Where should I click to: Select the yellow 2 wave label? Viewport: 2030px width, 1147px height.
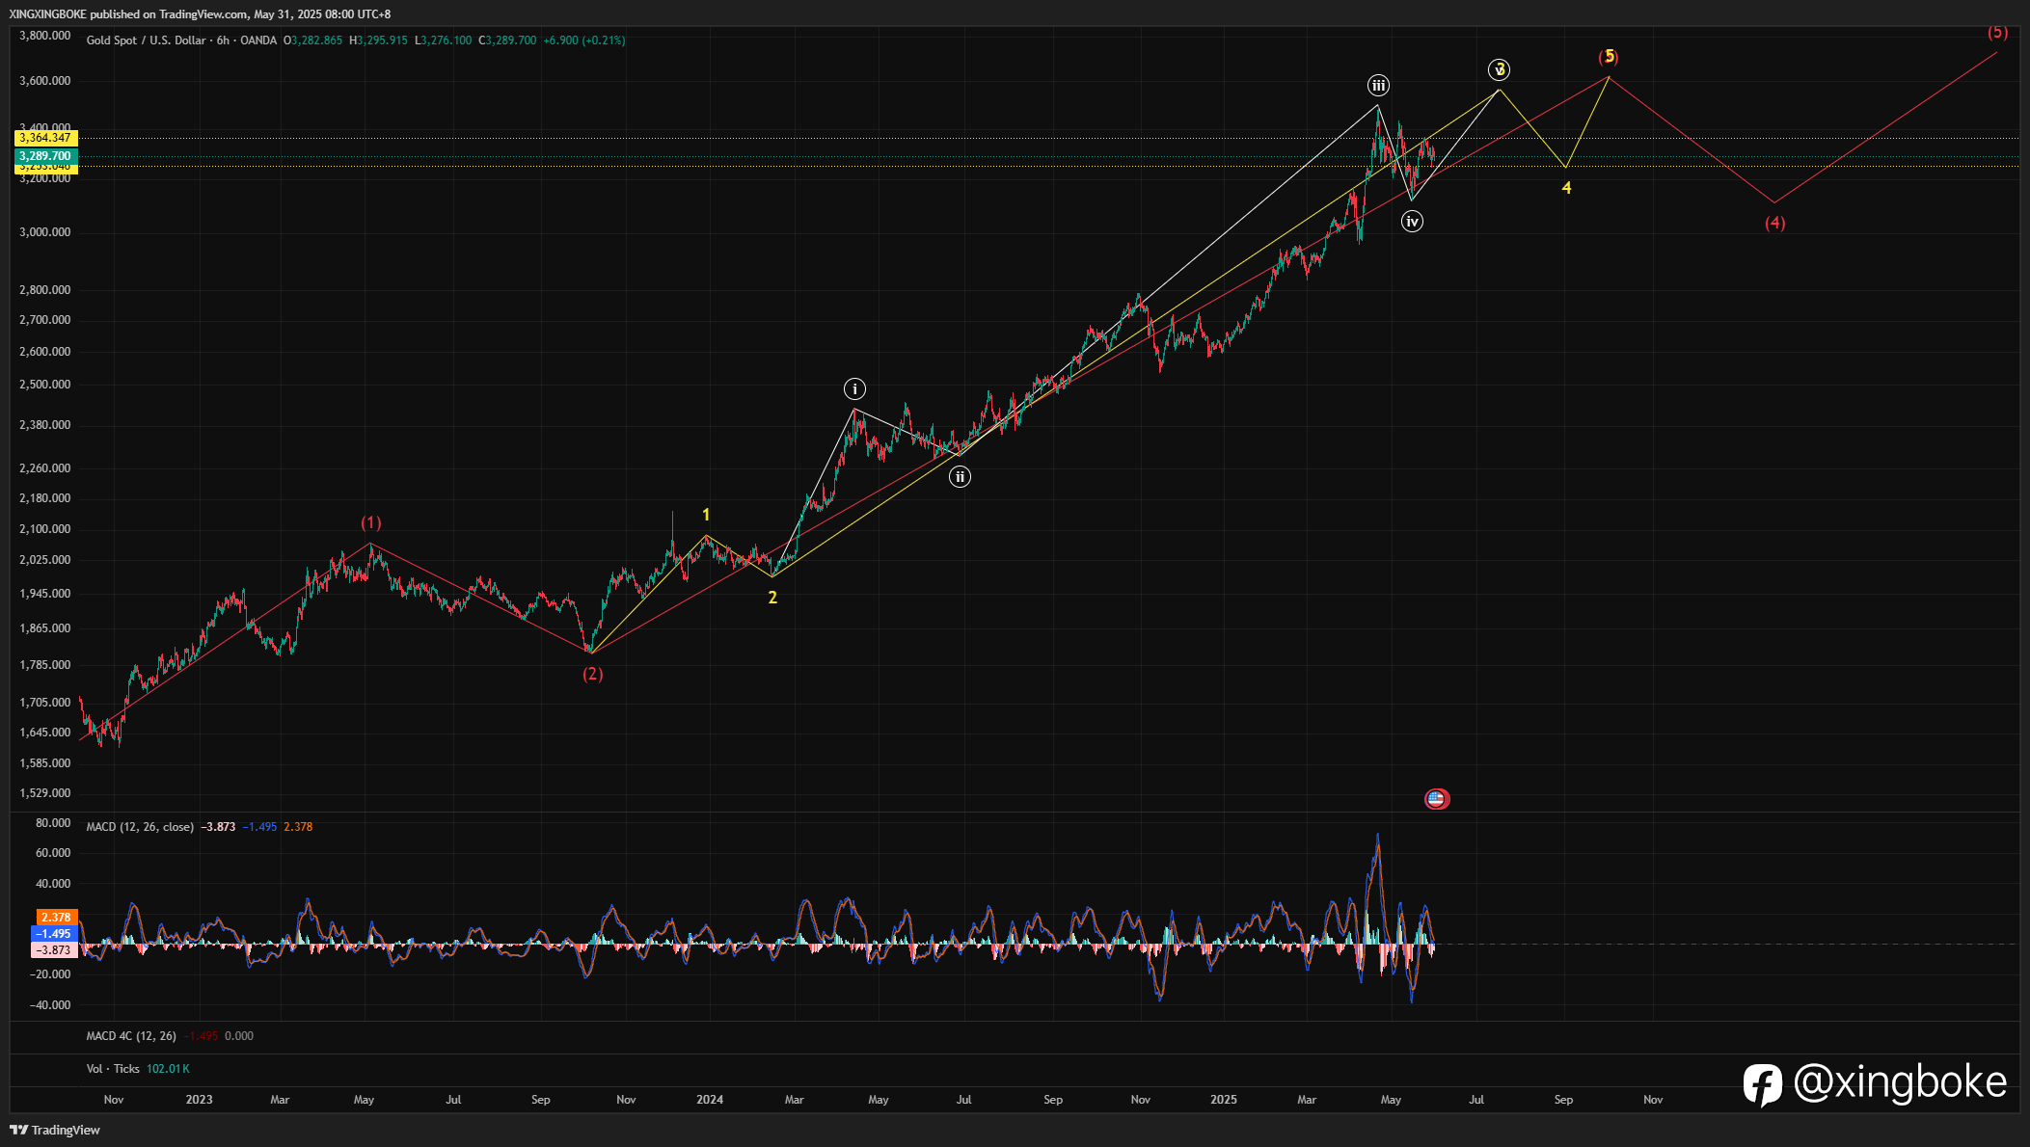point(772,598)
